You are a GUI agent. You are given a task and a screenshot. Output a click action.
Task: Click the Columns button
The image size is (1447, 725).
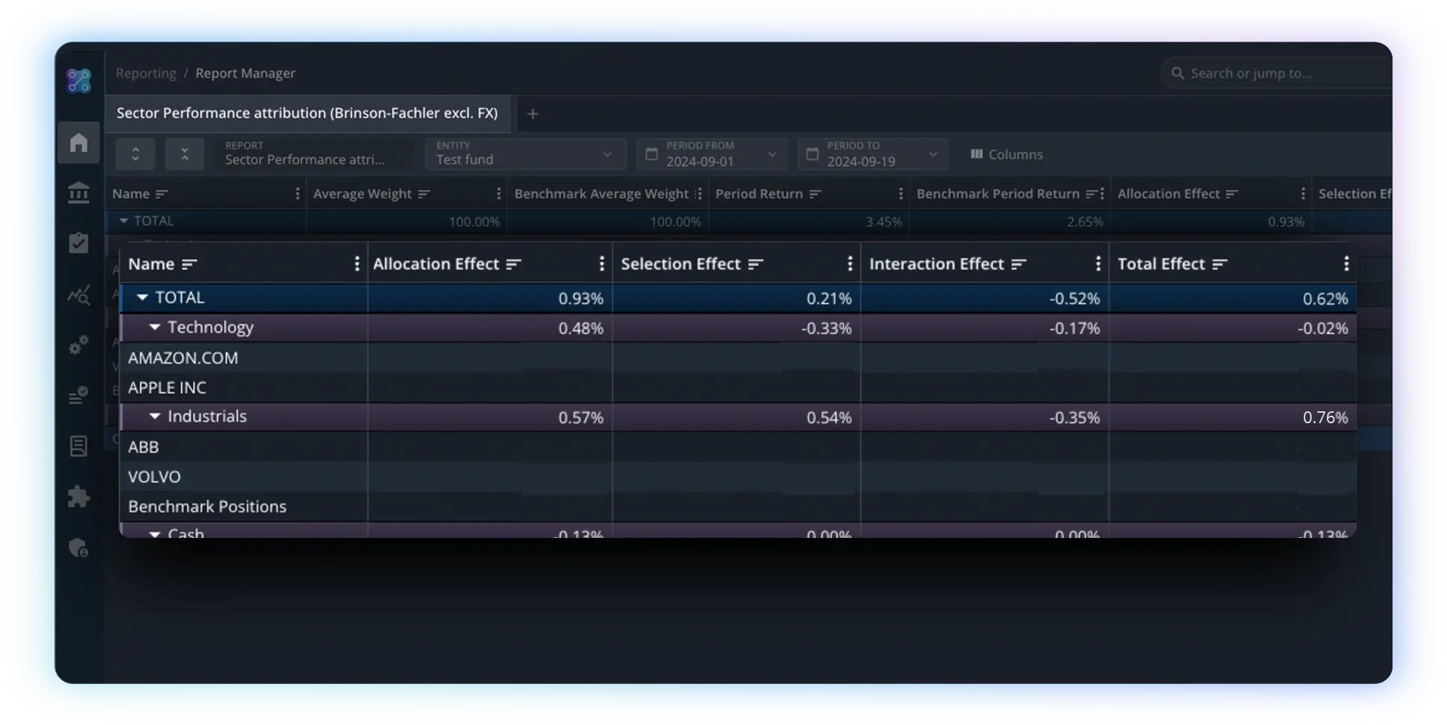pyautogui.click(x=1006, y=153)
